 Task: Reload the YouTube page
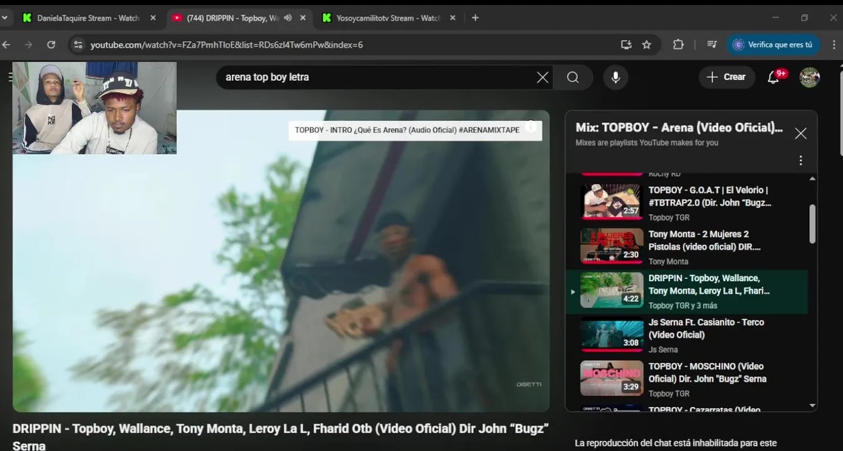point(51,44)
